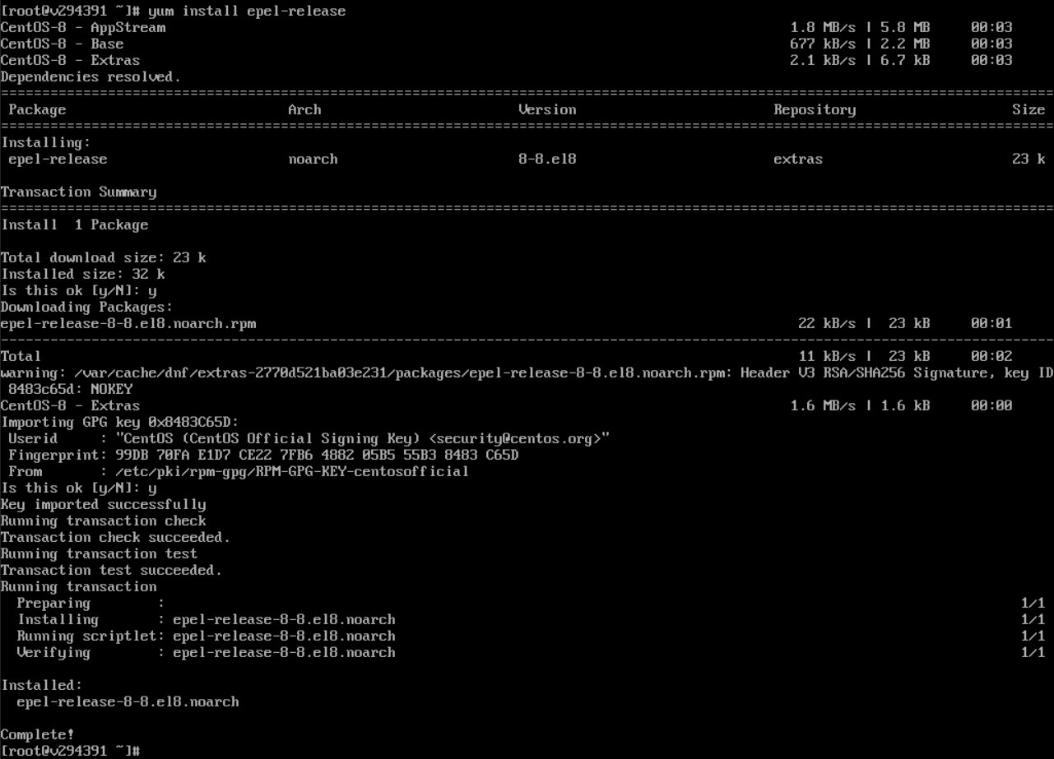Click the 'Total download size: 23 k' line
The height and width of the screenshot is (759, 1054).
(103, 257)
